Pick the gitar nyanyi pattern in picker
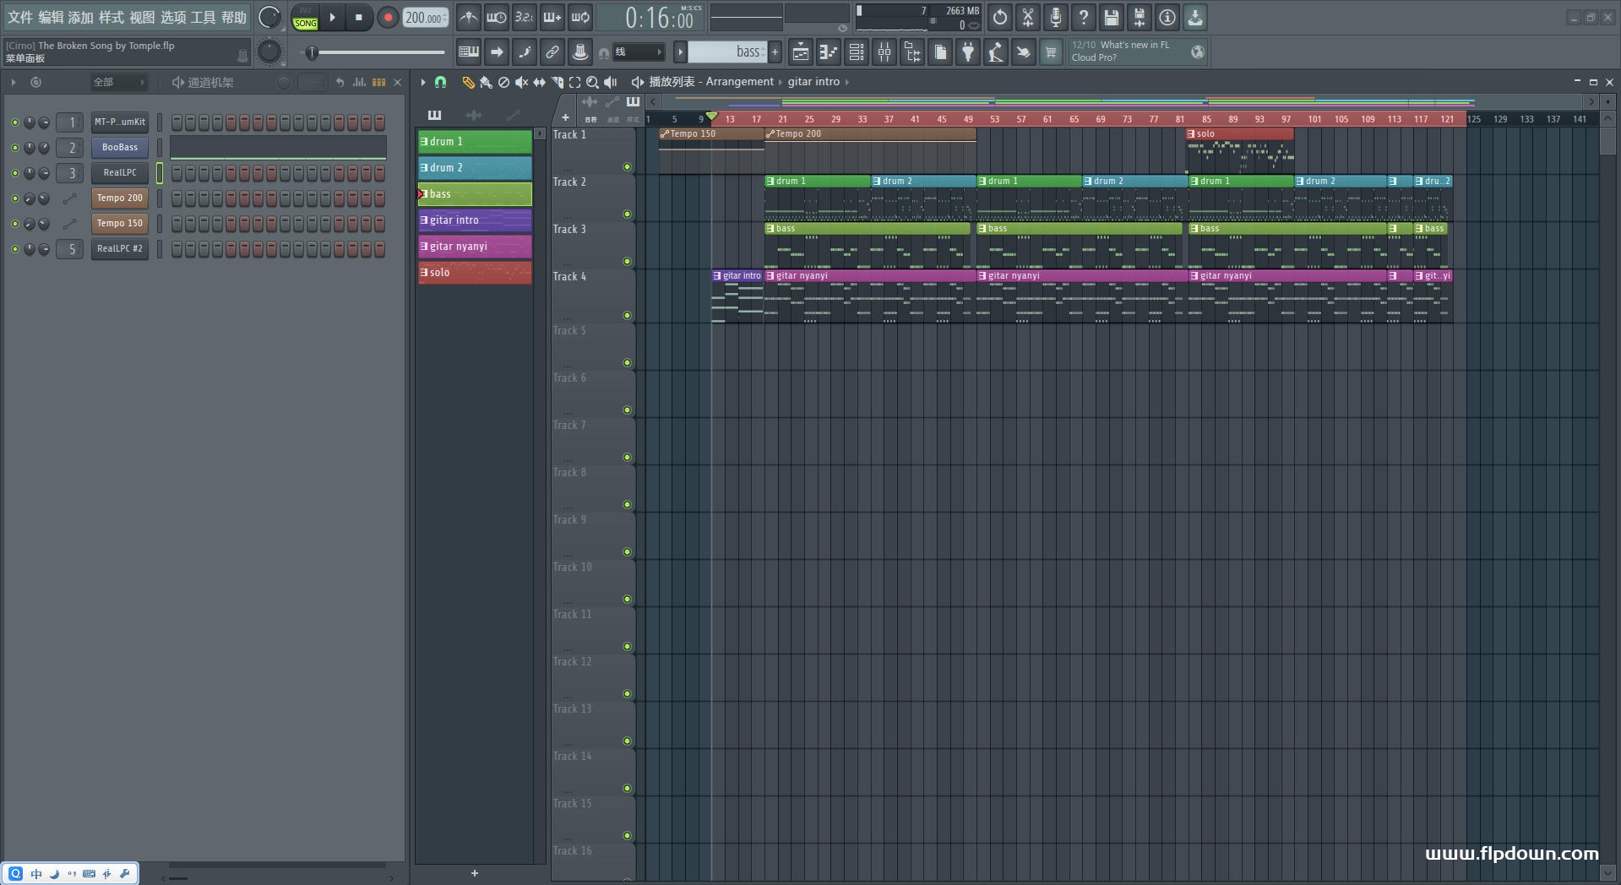Screen dimensions: 1621x885 [475, 247]
